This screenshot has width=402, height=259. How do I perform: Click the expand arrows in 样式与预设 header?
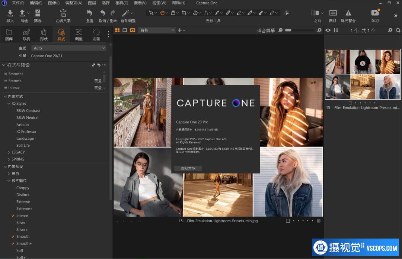[93, 65]
